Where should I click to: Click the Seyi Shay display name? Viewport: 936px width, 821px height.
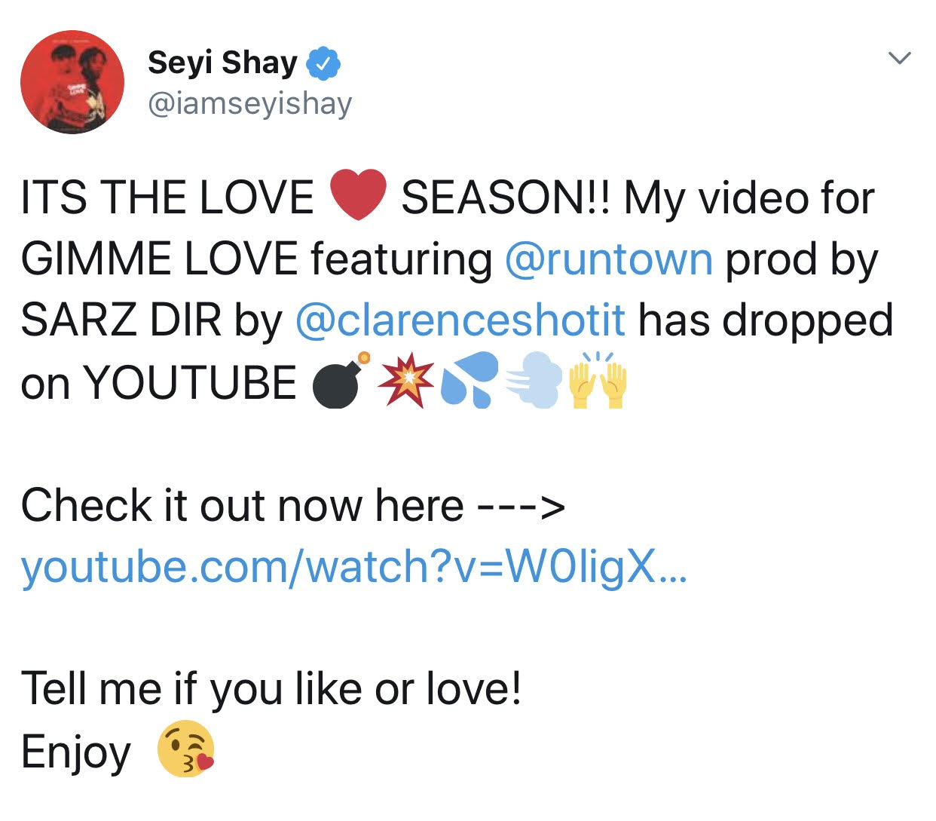click(x=222, y=63)
